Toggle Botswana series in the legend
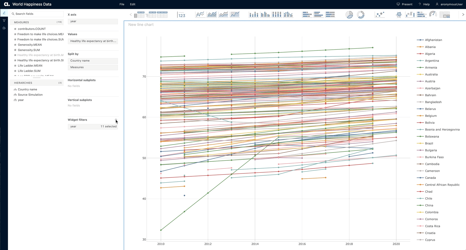 pyautogui.click(x=428, y=136)
